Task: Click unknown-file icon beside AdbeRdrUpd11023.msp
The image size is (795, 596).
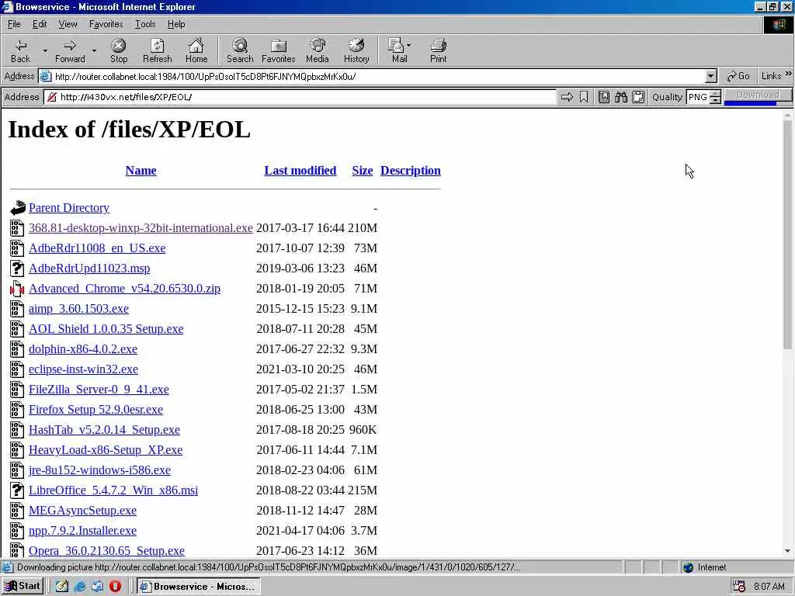Action: tap(17, 268)
